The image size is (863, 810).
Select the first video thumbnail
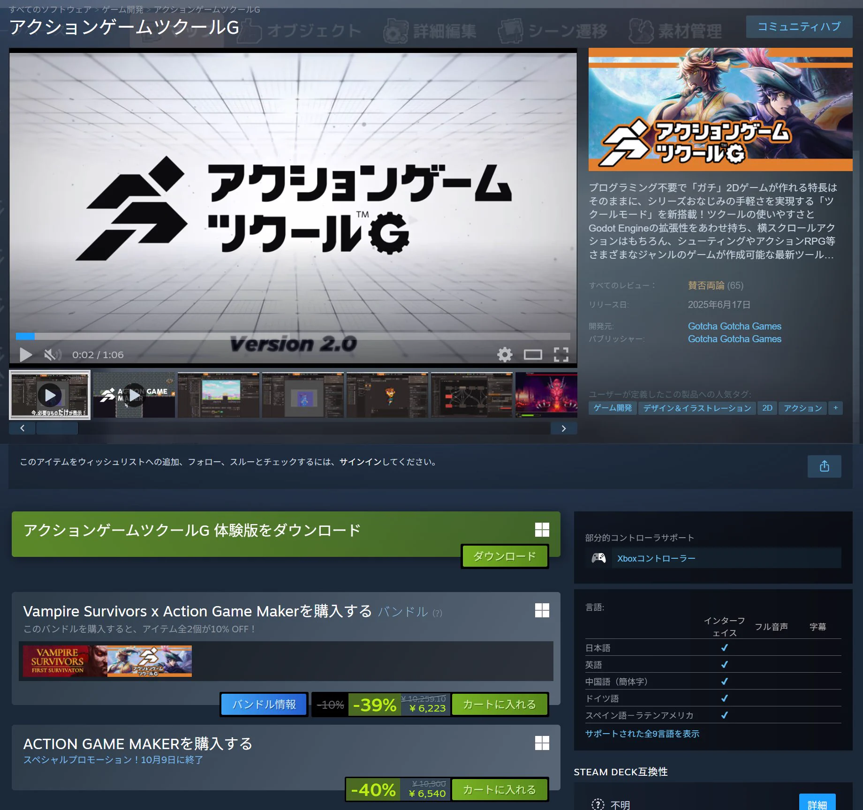click(50, 395)
